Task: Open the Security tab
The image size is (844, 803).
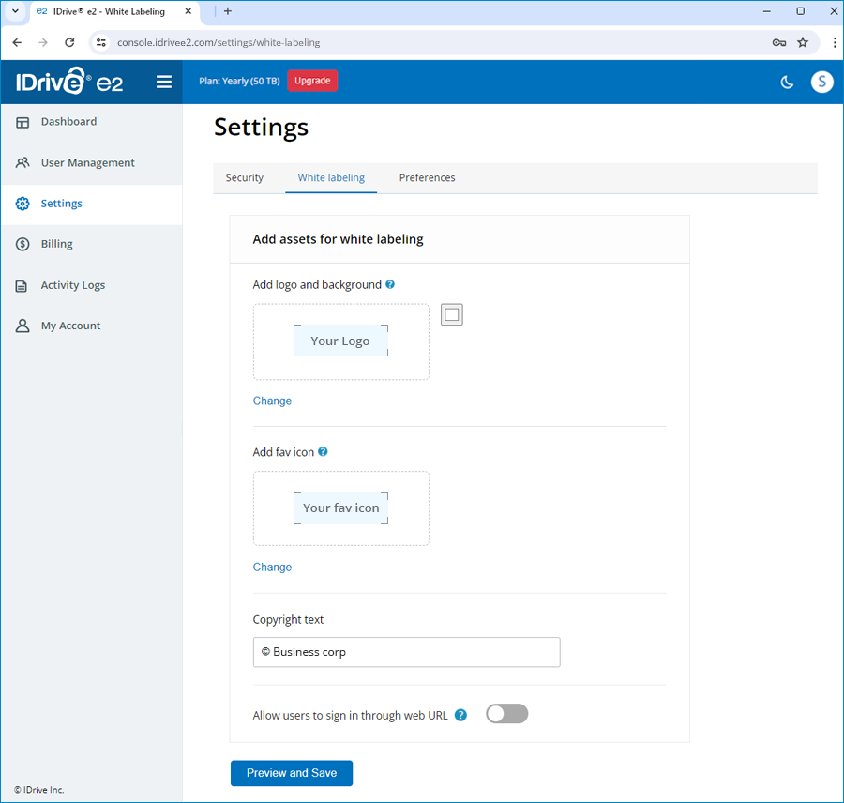Action: pyautogui.click(x=245, y=177)
